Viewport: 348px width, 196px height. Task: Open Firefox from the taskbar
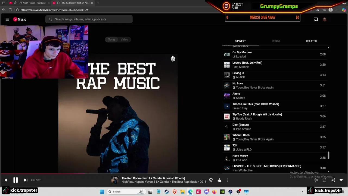tap(214, 192)
